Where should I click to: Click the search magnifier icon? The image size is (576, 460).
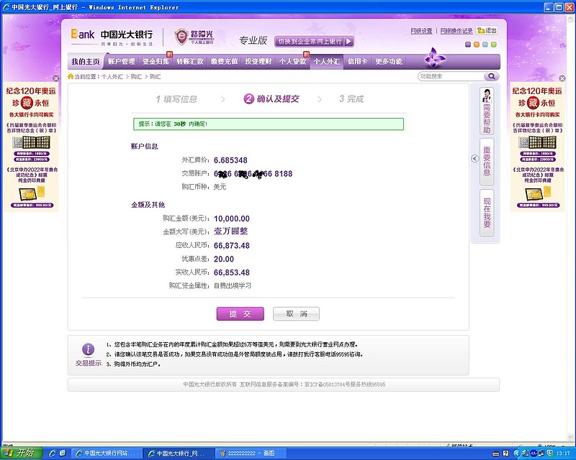(490, 75)
